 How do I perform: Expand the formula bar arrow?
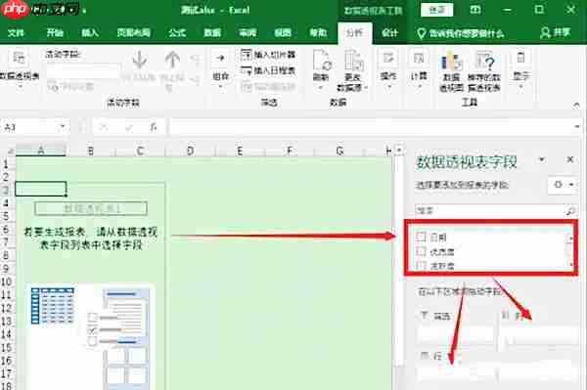point(577,127)
